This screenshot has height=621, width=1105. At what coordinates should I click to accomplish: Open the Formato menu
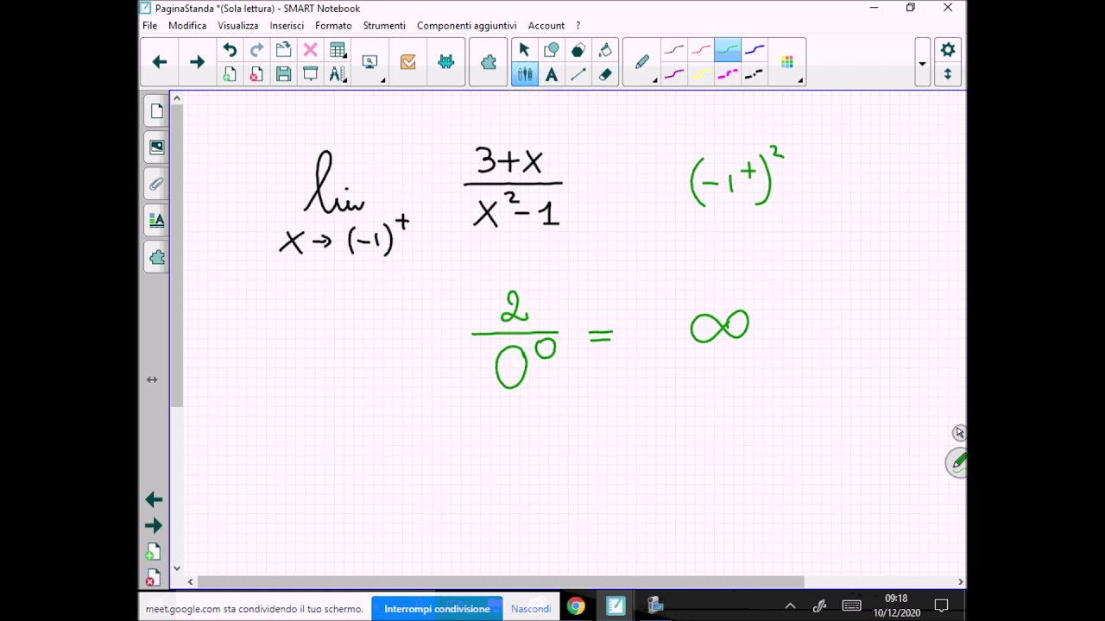[x=333, y=26]
